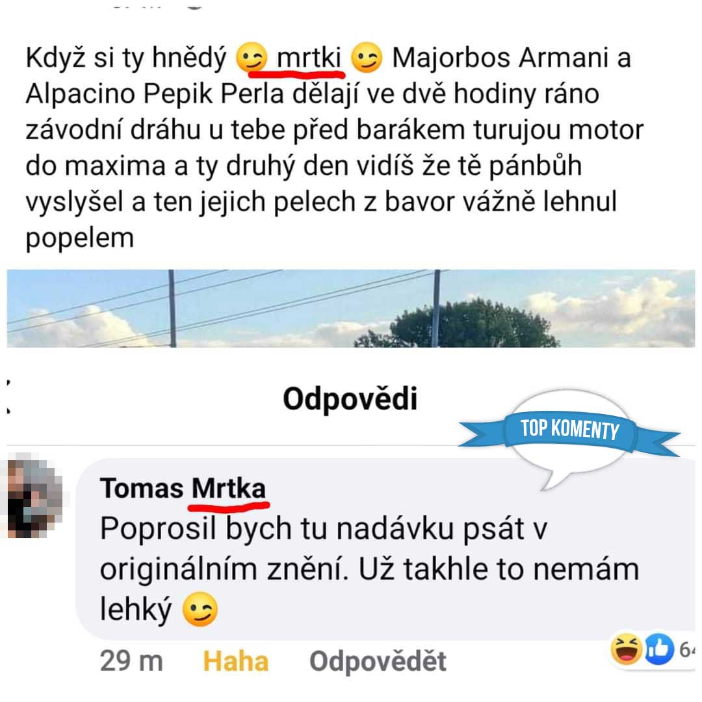Screen dimensions: 702x702
Task: Open the posted sky photo
Action: coord(350,308)
